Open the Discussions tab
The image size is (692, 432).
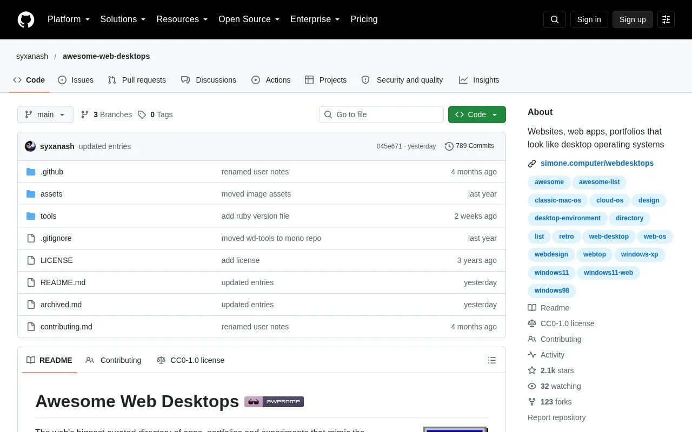pyautogui.click(x=209, y=80)
